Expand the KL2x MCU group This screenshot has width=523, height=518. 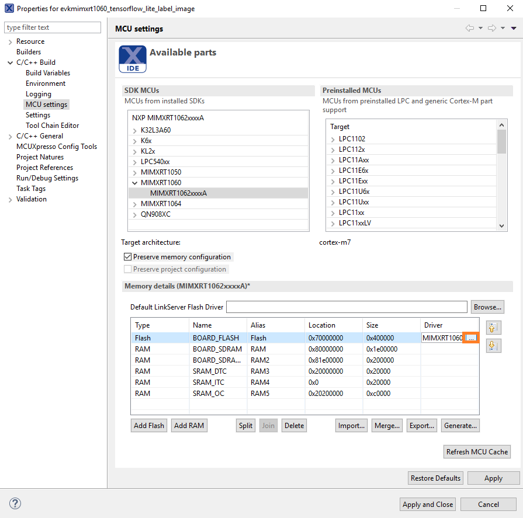pyautogui.click(x=135, y=151)
